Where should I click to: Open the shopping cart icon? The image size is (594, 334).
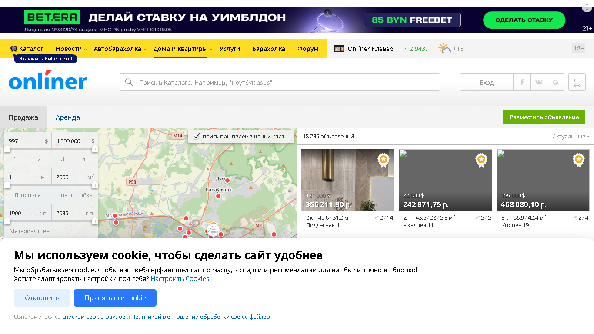[x=577, y=82]
